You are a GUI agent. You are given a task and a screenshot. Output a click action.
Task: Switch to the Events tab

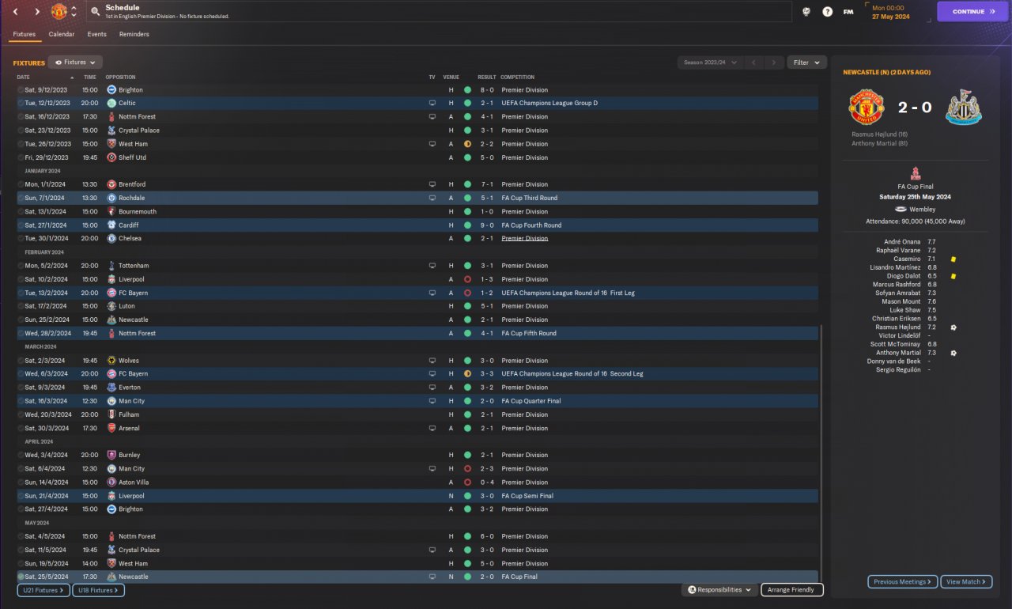96,35
